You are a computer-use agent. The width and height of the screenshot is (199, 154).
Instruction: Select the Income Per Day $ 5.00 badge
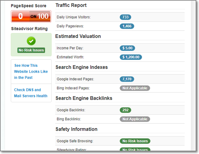127,48
